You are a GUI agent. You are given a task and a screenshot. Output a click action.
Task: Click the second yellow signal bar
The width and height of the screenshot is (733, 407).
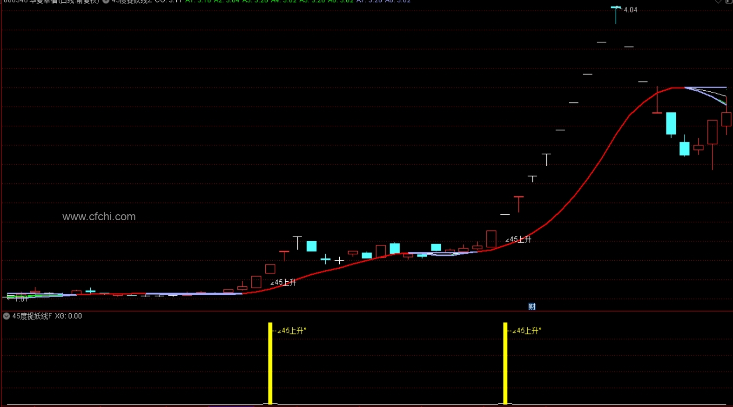[505, 363]
